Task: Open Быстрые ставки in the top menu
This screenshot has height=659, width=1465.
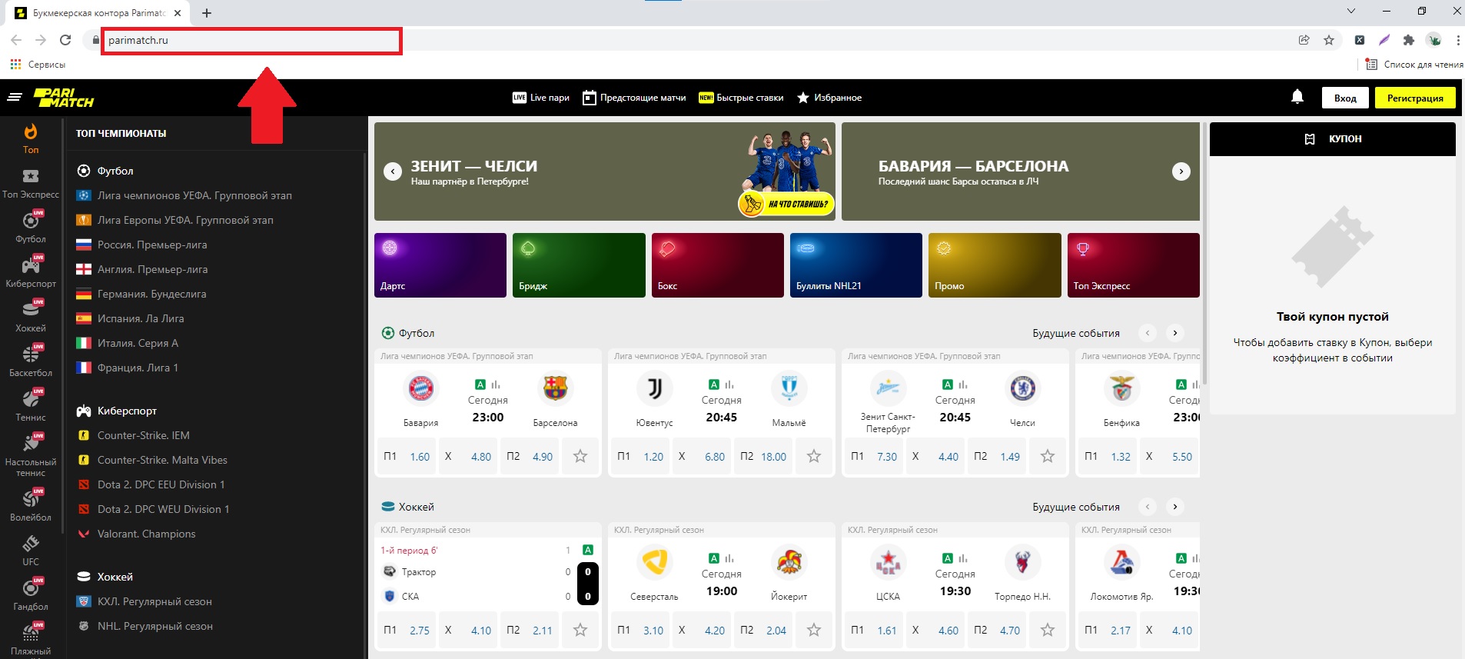Action: pyautogui.click(x=741, y=98)
